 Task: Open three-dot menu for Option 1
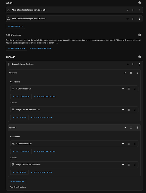[x=137, y=73]
